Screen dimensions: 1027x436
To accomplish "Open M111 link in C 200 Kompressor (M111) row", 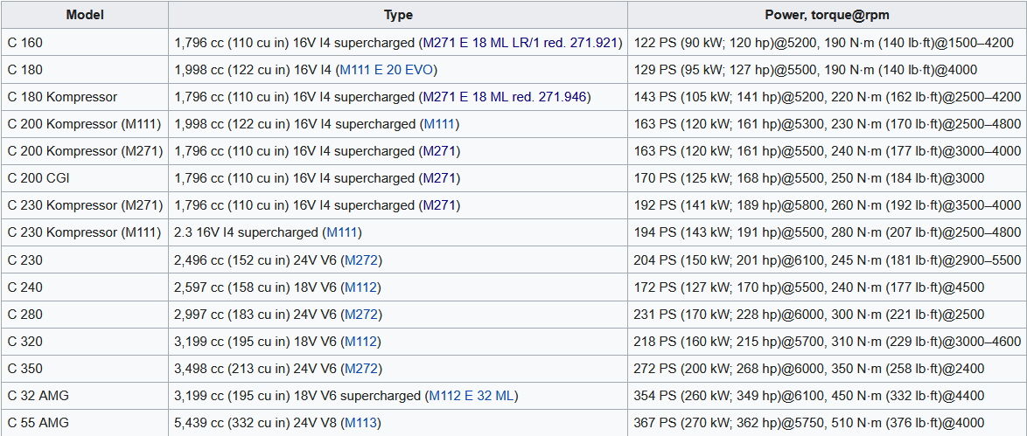I will (439, 124).
